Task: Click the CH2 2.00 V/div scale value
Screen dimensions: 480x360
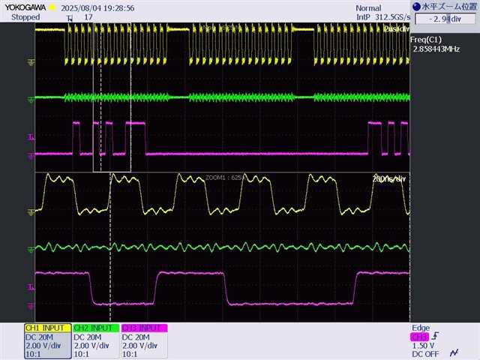Action: [91, 346]
